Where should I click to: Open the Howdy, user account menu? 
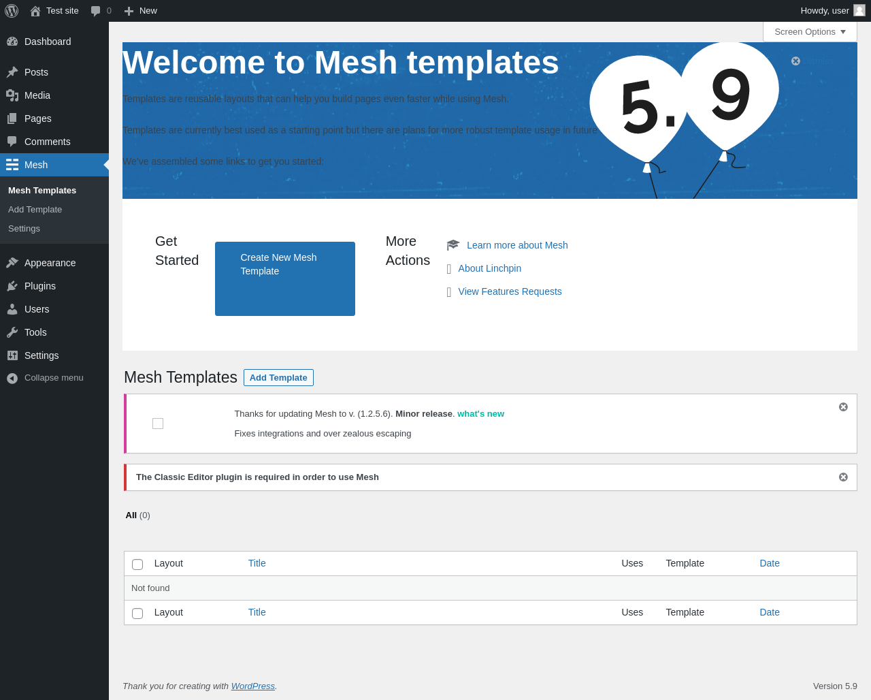point(833,11)
